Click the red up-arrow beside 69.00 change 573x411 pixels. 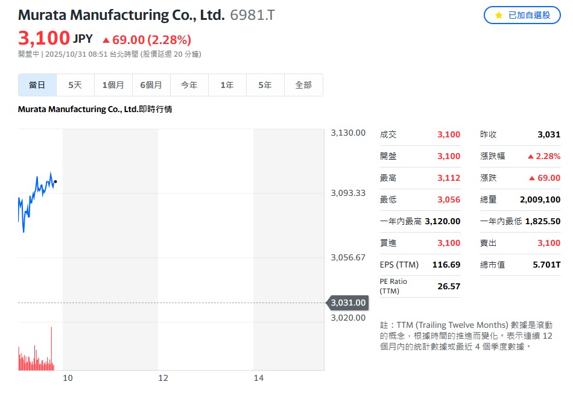(106, 40)
